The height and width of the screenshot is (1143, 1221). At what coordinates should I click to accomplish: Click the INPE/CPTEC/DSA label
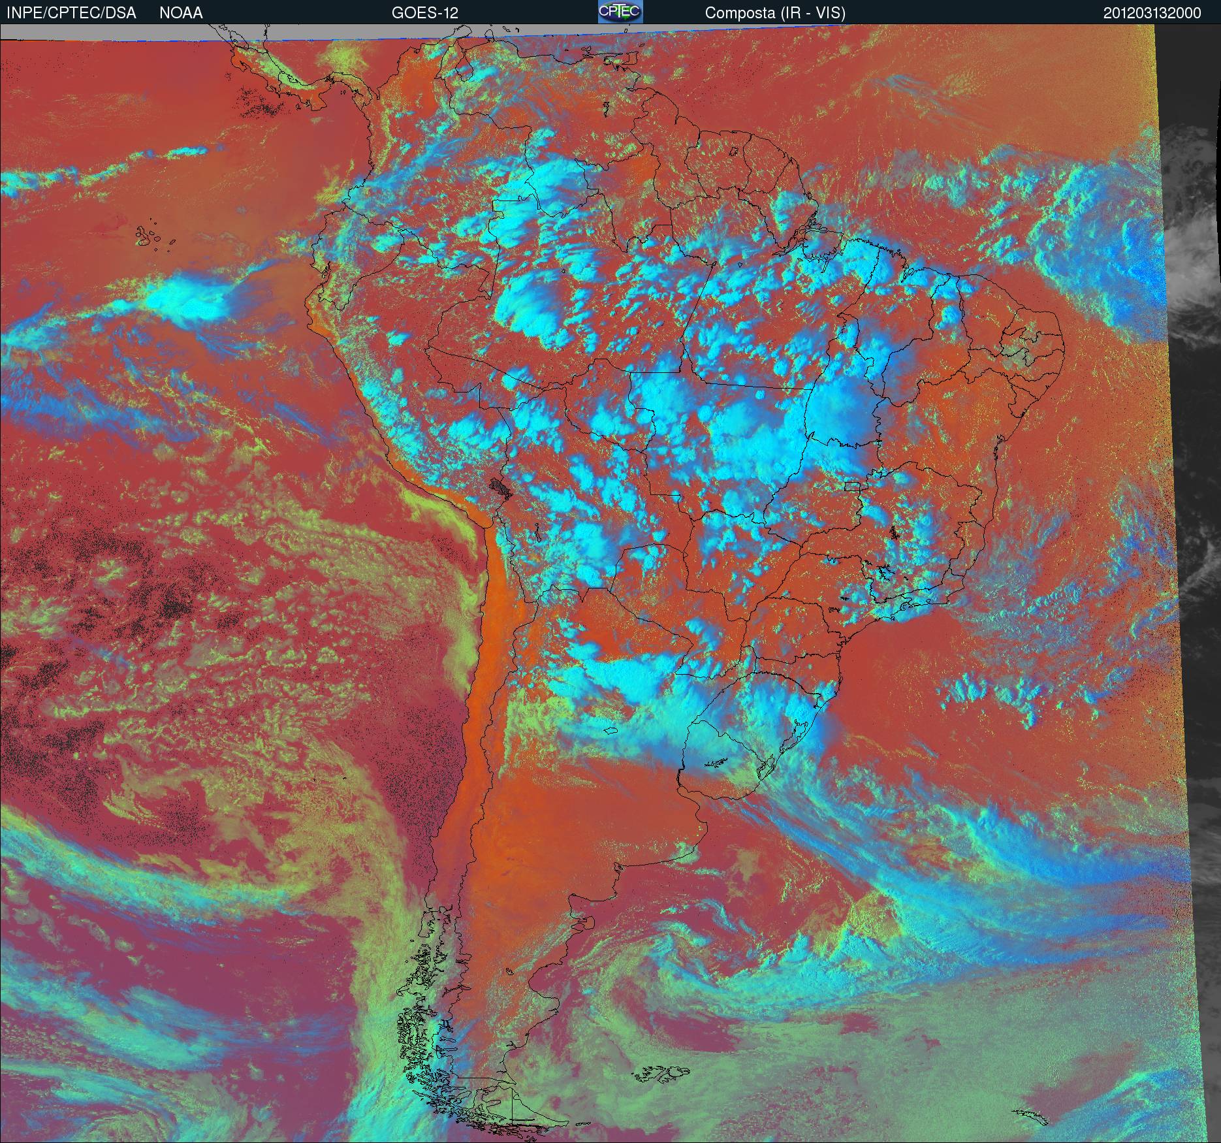tap(71, 13)
